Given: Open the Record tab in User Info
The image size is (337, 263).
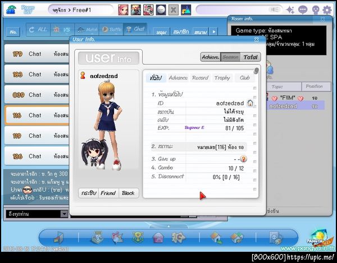Looking at the screenshot, I should 200,77.
